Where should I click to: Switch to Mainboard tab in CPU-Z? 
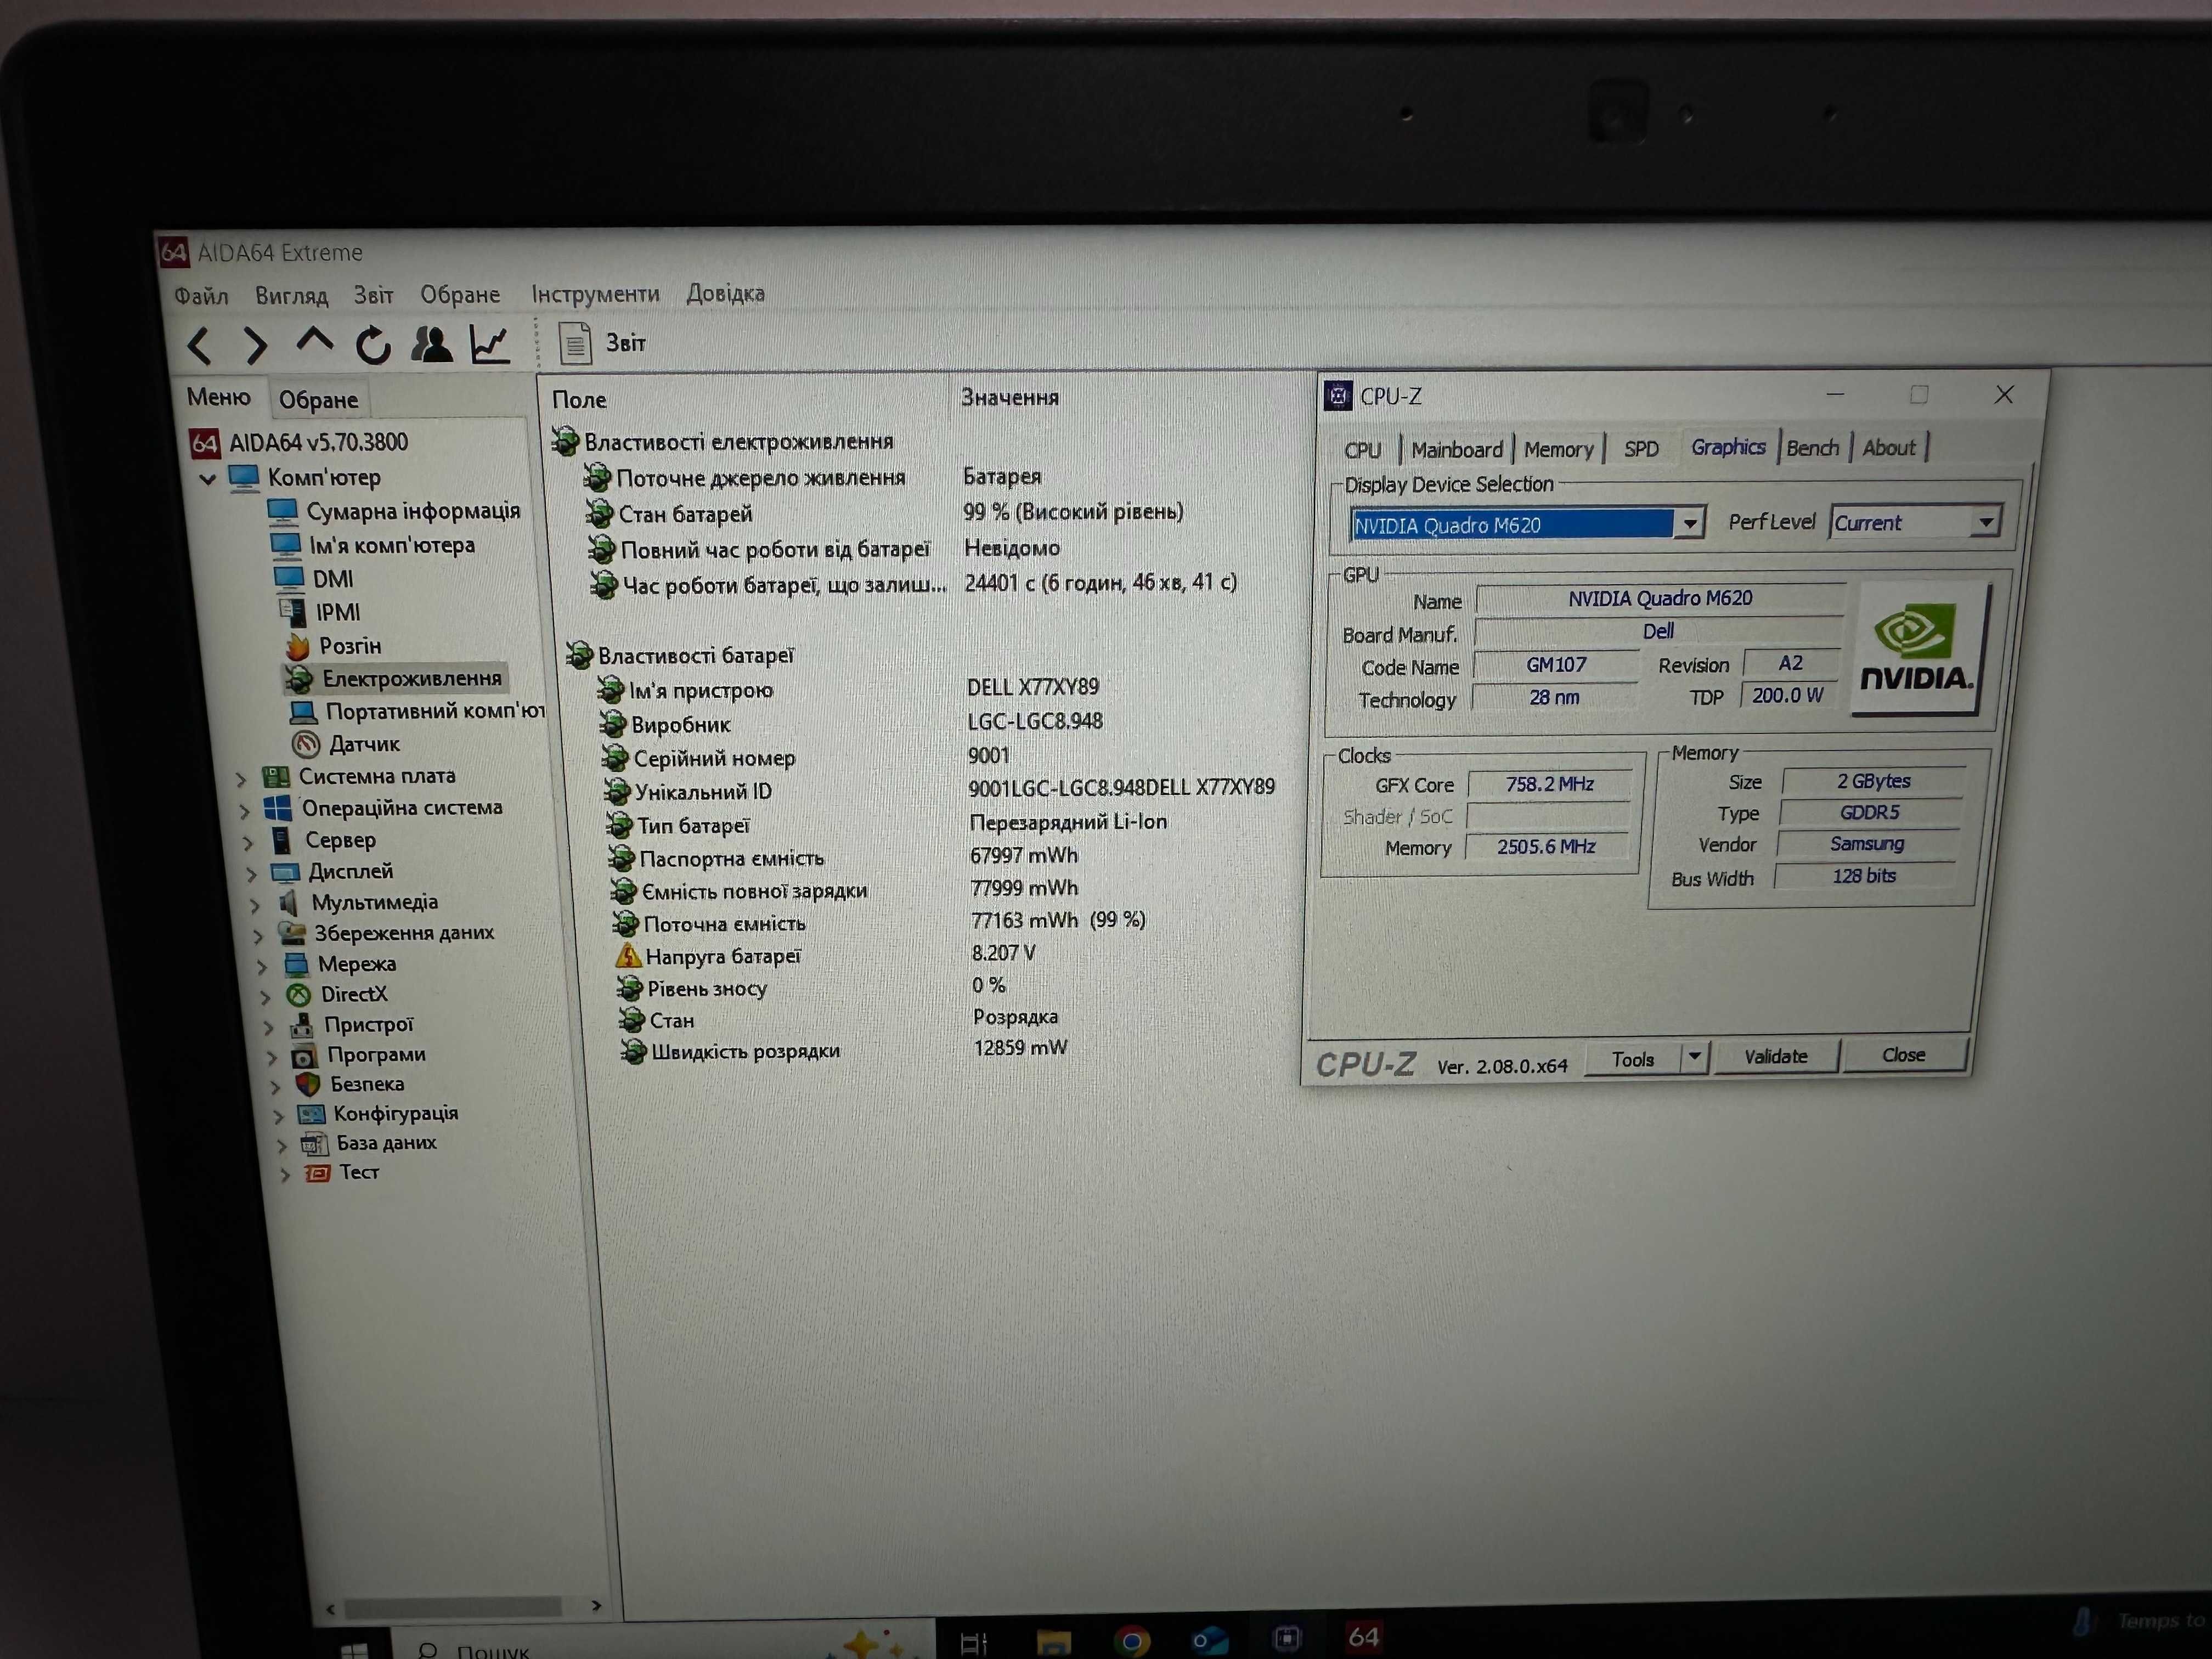coord(1457,450)
